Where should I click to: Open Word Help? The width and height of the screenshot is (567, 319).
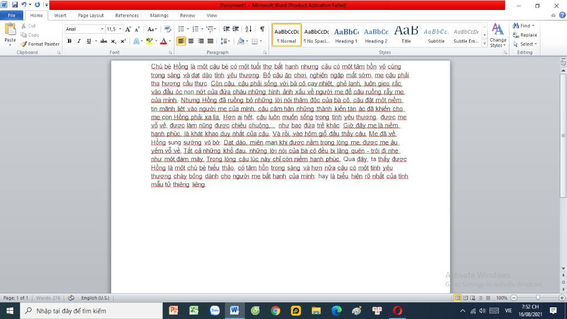click(563, 15)
